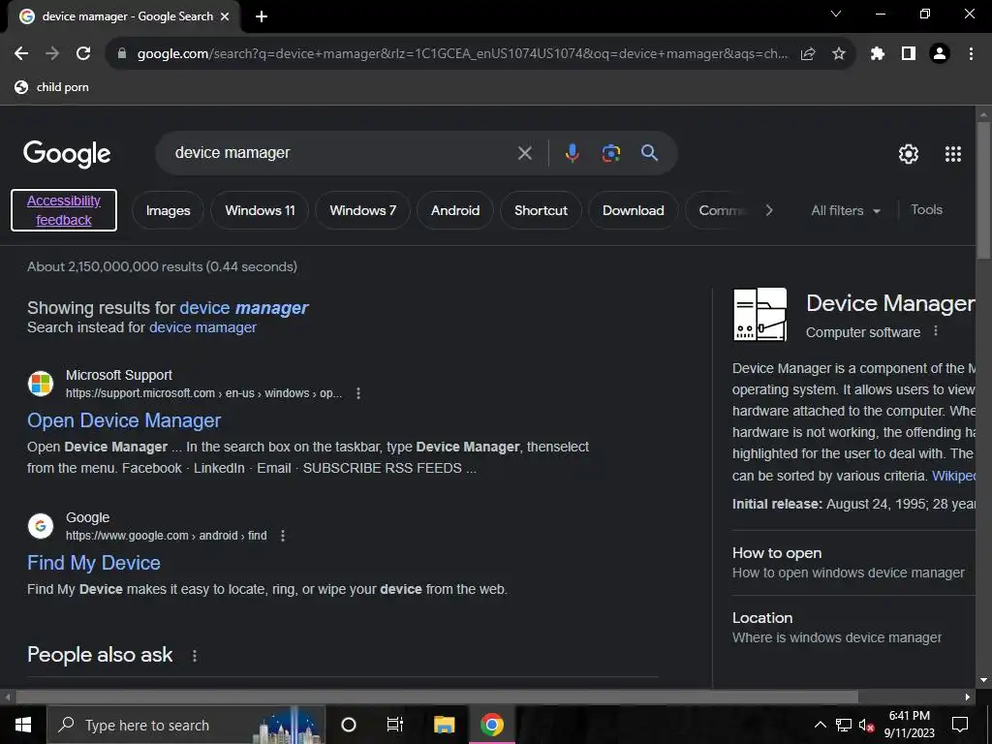
Task: Submit search with the magnifier icon
Action: click(x=650, y=152)
